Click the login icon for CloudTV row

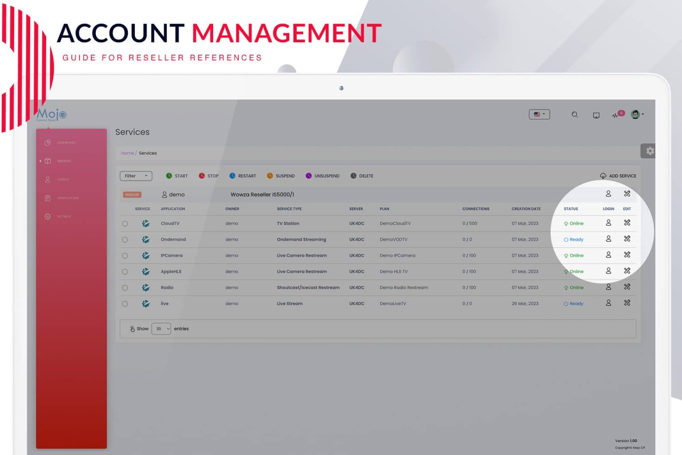coord(608,223)
